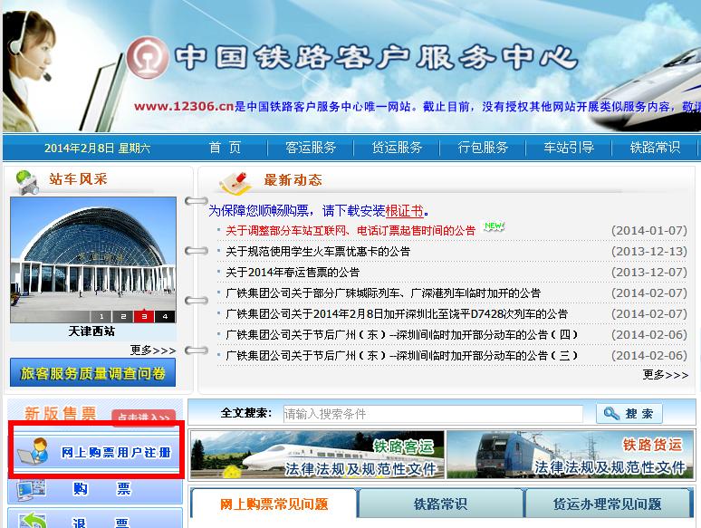Open the 铁路客运 法律法规及规范性文件 banner

(317, 455)
